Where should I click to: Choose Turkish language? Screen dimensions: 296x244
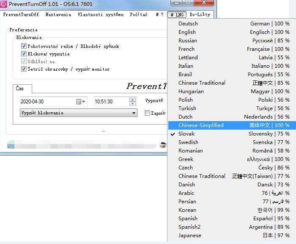(x=232, y=108)
